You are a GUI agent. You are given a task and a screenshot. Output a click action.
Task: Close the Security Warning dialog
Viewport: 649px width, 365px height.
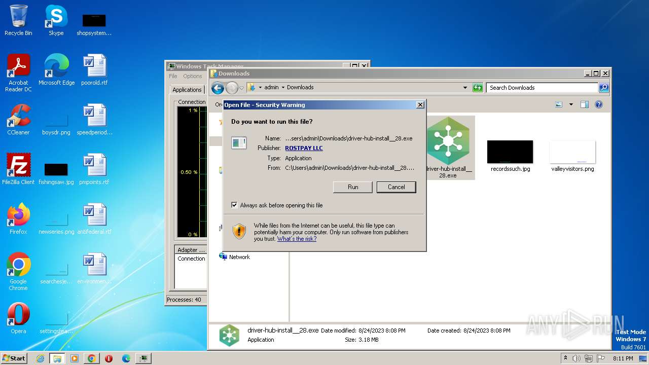point(420,105)
